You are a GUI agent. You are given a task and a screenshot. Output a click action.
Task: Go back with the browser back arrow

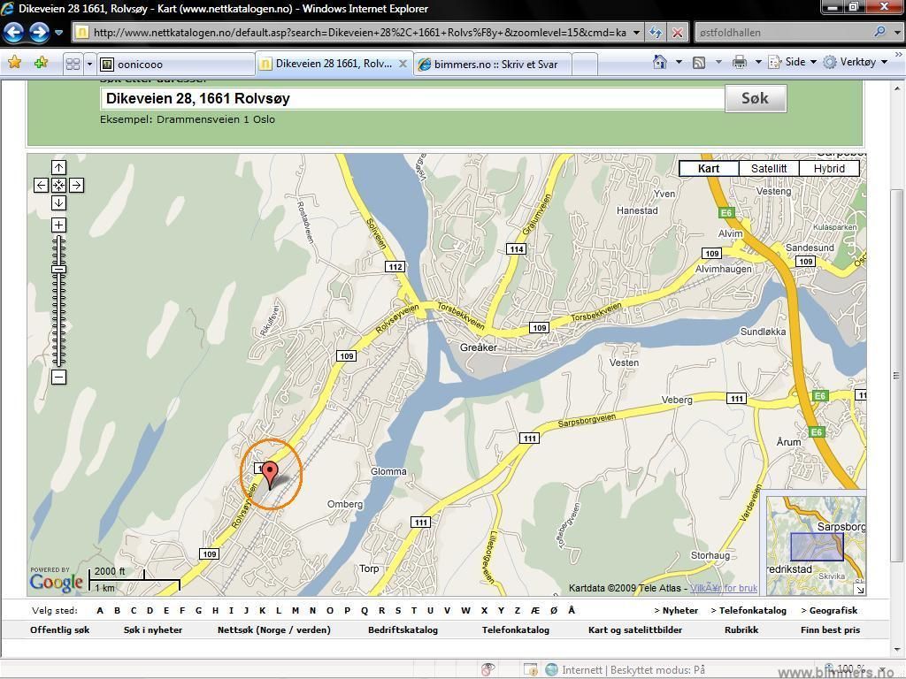[14, 32]
